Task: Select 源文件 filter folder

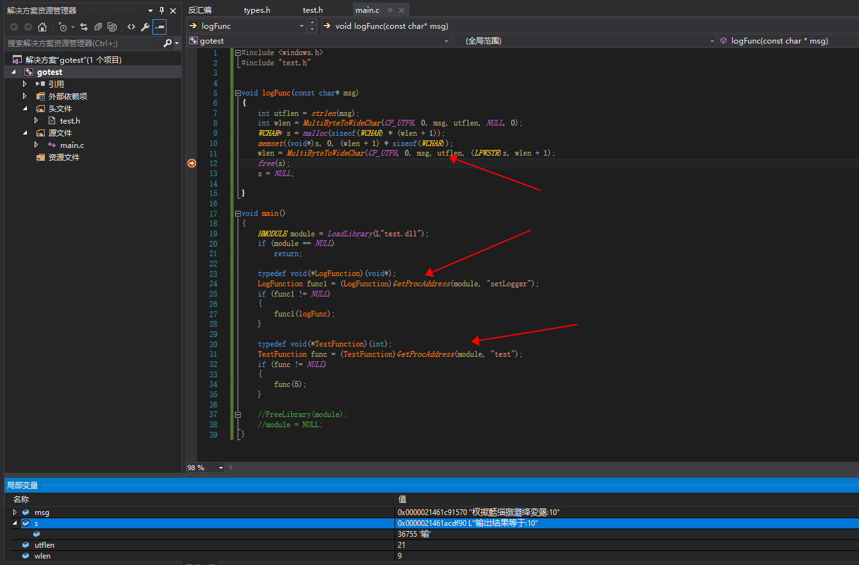Action: (x=60, y=133)
